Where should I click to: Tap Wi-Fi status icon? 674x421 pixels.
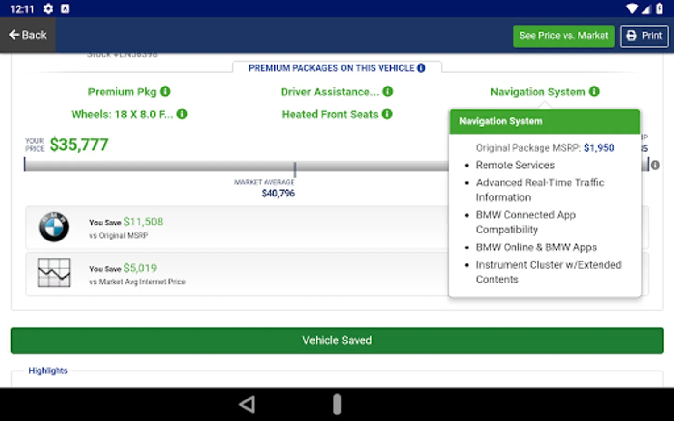632,9
